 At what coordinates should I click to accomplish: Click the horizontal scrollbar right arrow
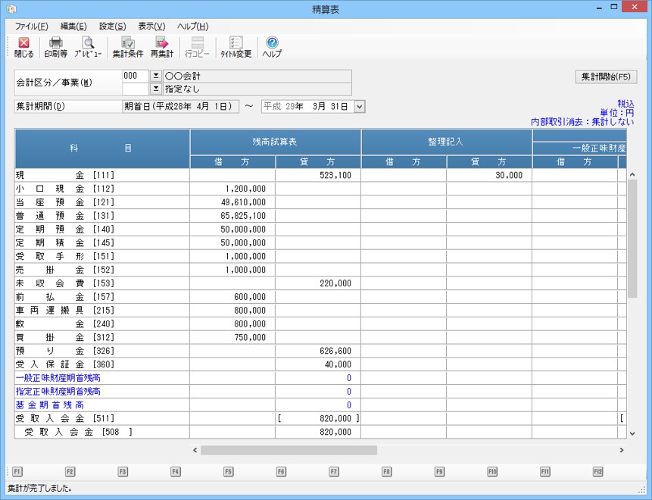(x=622, y=450)
